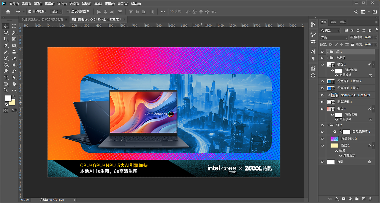Open the History panel icon
This screenshot has height=203, width=380.
(x=313, y=25)
